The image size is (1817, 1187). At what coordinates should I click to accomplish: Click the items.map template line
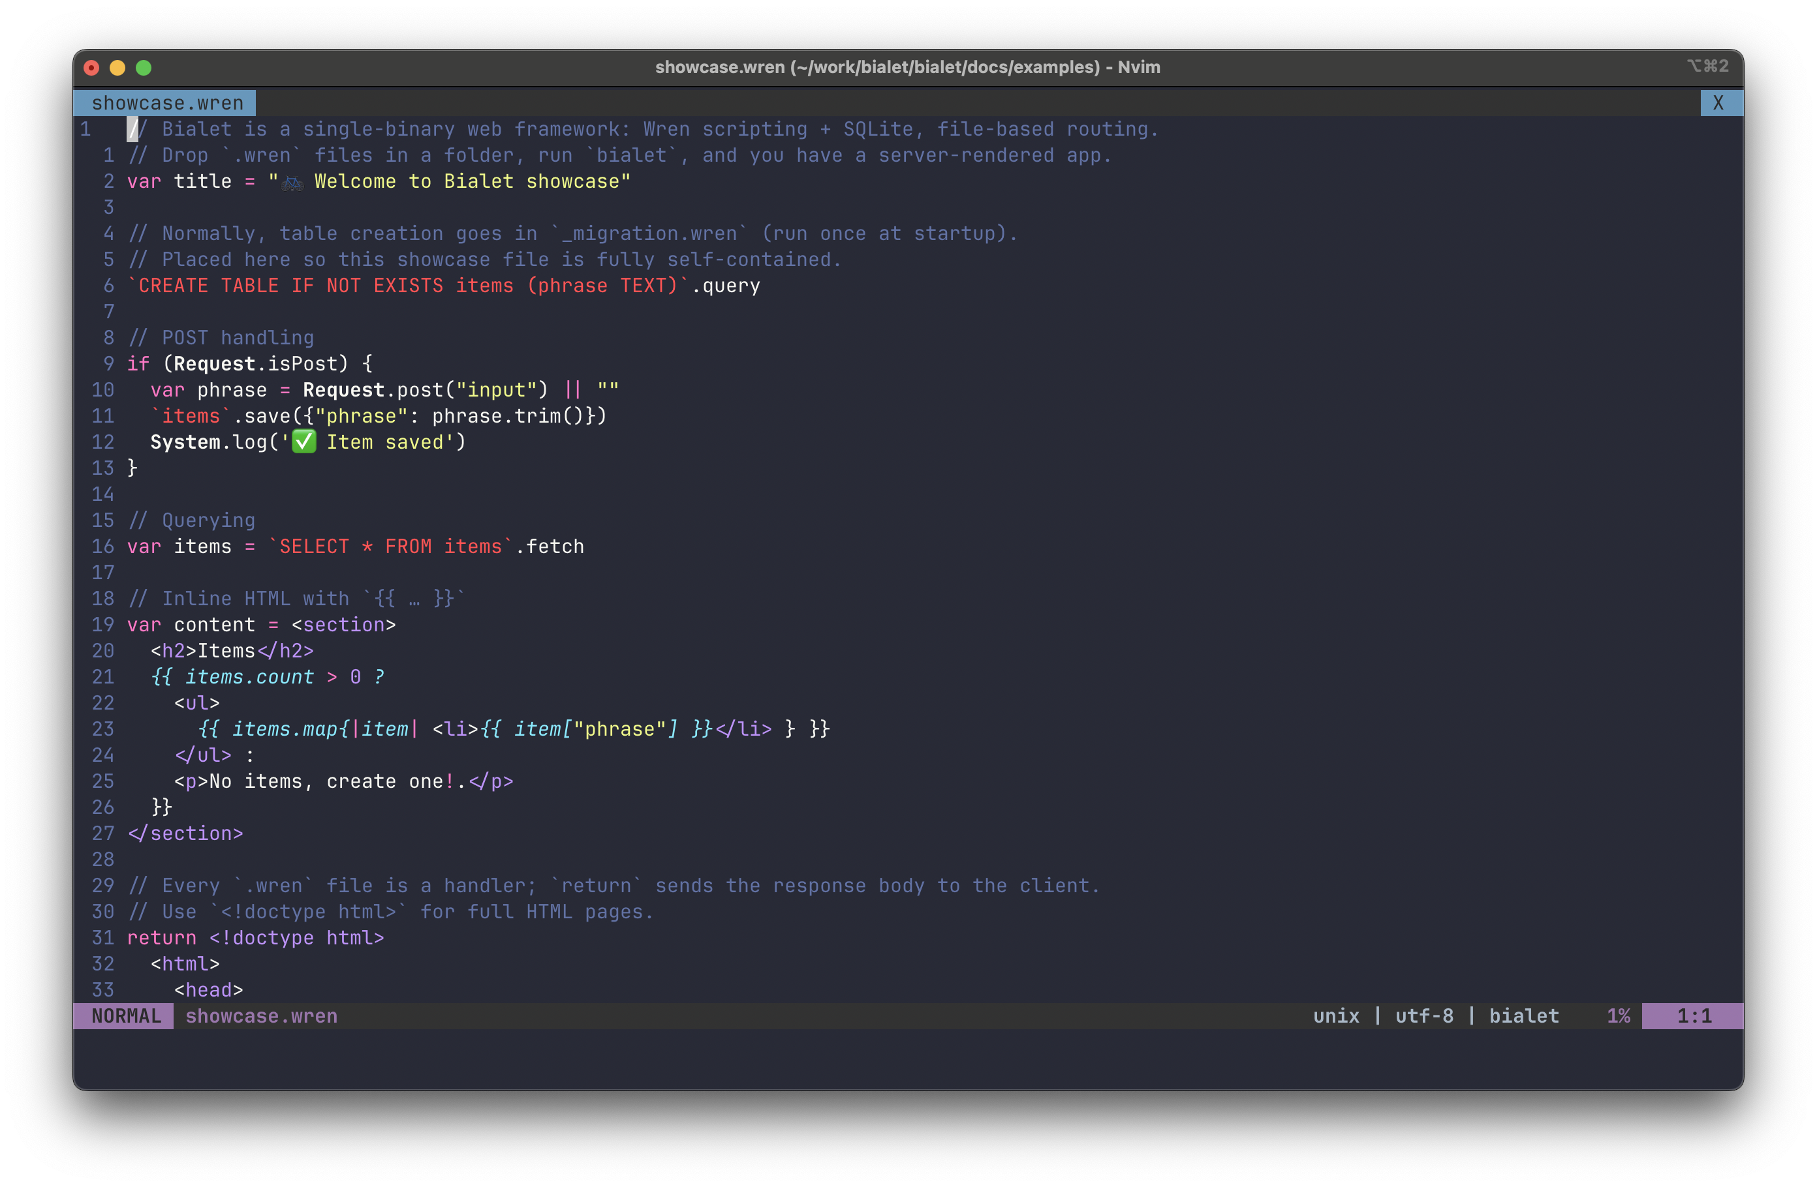tap(514, 729)
